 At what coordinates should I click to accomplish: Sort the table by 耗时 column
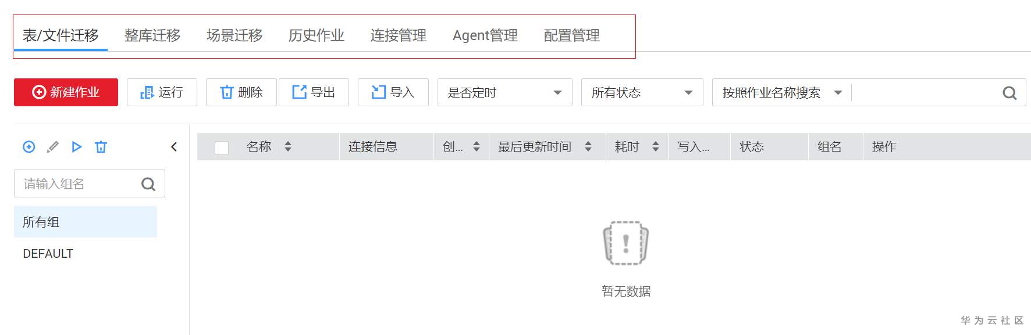(655, 146)
